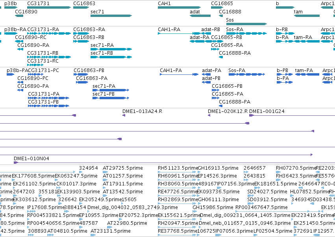The image size is (335, 237).
Task: Select the AT22980.5prime EST label
Action: click(127, 223)
